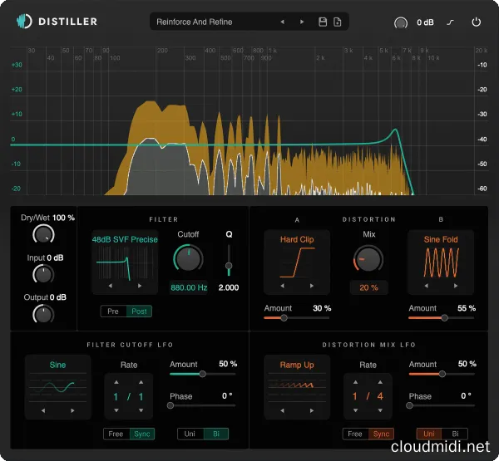
Task: Select next preset with right arrow
Action: 301,22
